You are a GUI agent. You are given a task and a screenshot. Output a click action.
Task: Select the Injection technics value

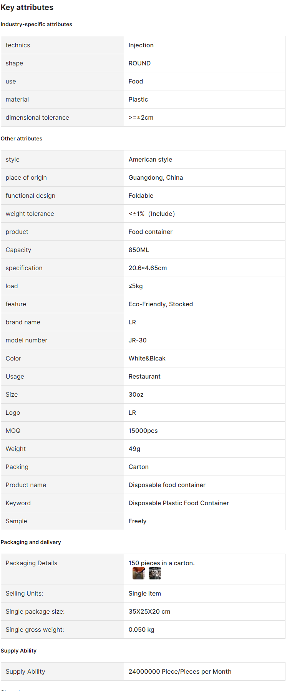click(x=141, y=45)
